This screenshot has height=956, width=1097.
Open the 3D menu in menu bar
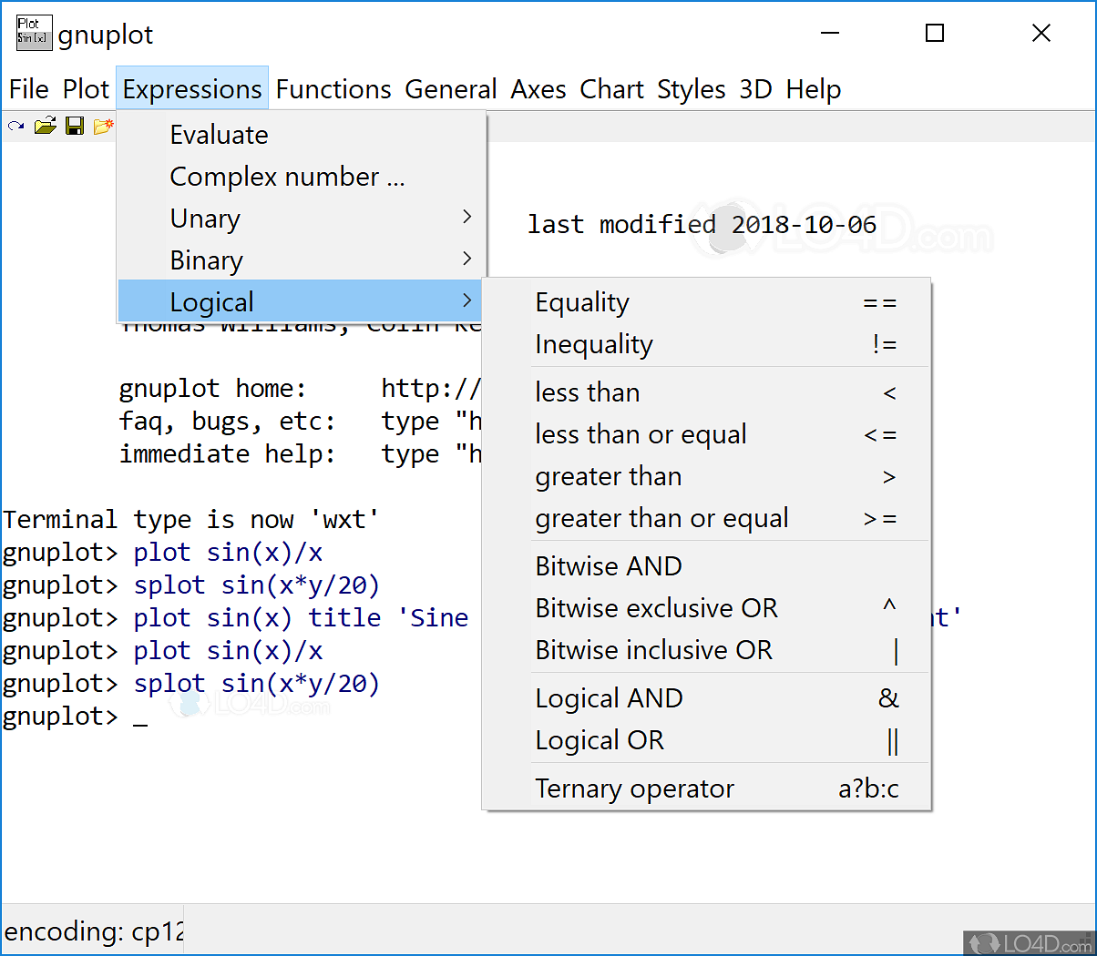pyautogui.click(x=755, y=89)
